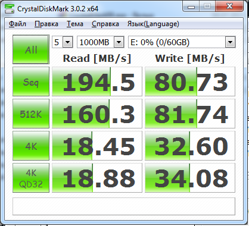Image resolution: width=249 pixels, height=226 pixels.
Task: Open the Файл menu
Action: coord(17,24)
